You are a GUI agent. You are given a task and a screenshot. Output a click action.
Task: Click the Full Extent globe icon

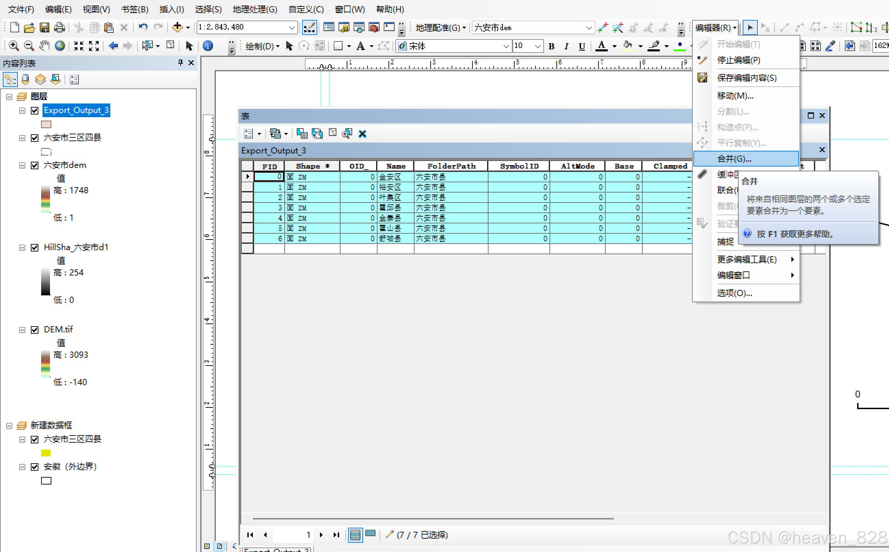pos(60,46)
